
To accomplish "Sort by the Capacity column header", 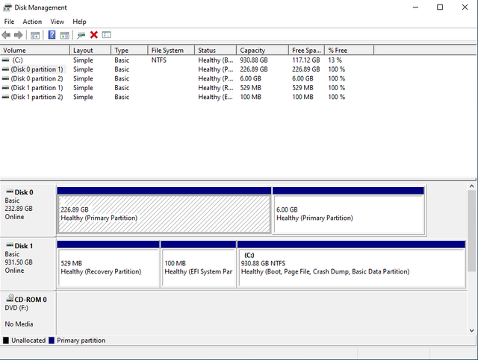I will coord(262,50).
